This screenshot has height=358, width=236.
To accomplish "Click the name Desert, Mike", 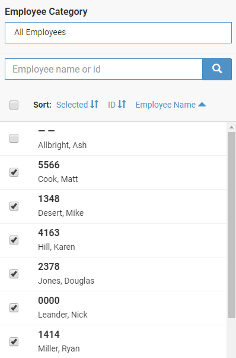I will pyautogui.click(x=60, y=213).
